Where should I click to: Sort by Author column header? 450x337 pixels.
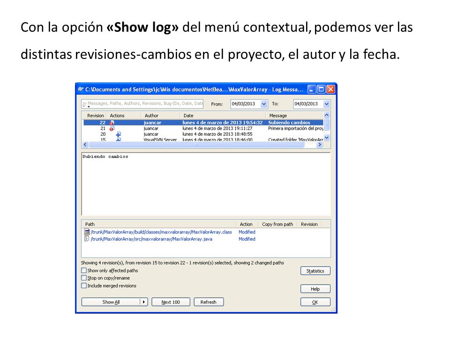click(161, 116)
